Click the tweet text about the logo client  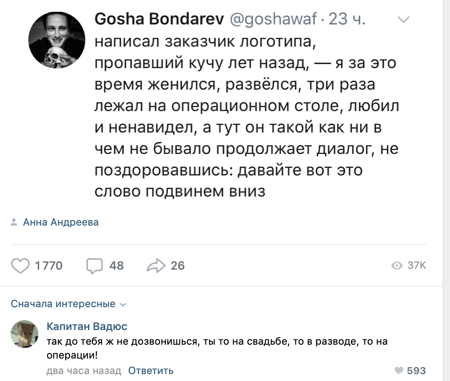pyautogui.click(x=245, y=116)
